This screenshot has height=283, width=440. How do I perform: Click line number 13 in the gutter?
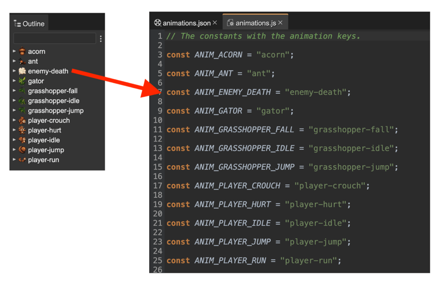(157, 148)
